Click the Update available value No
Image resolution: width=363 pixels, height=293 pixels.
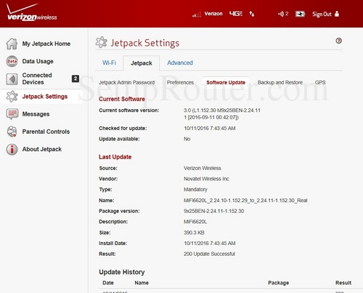187,139
